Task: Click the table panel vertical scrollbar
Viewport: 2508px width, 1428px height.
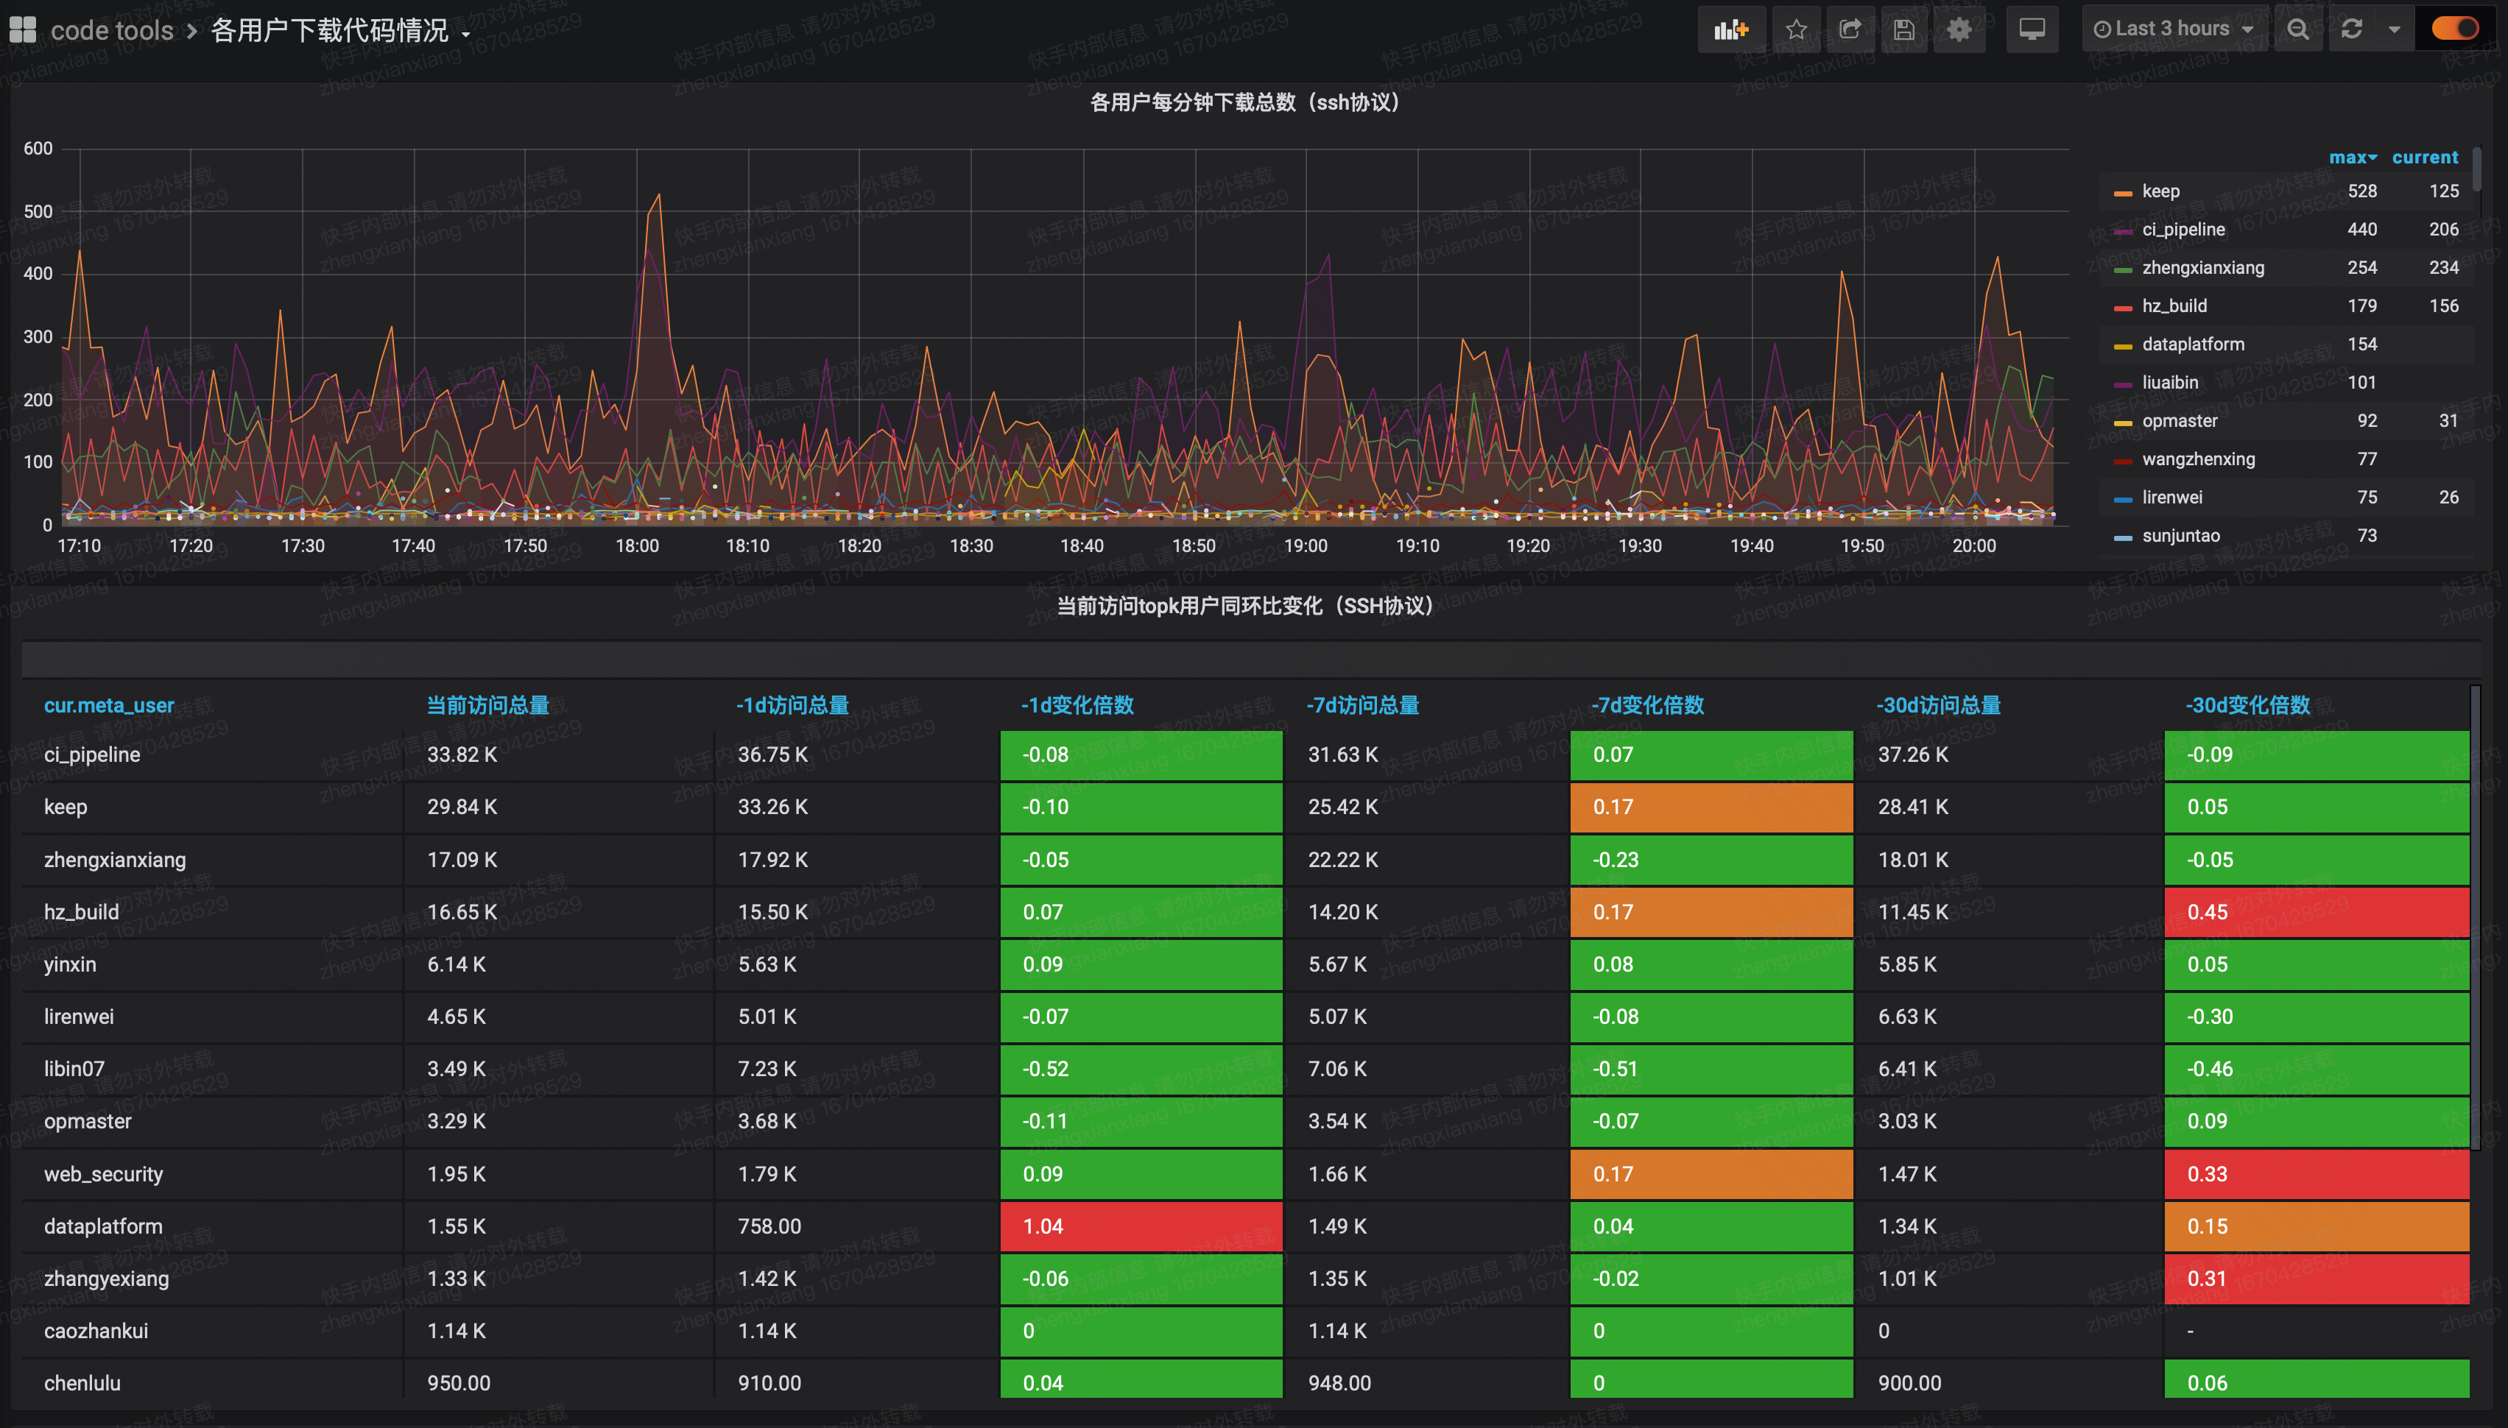Action: pyautogui.click(x=2475, y=917)
